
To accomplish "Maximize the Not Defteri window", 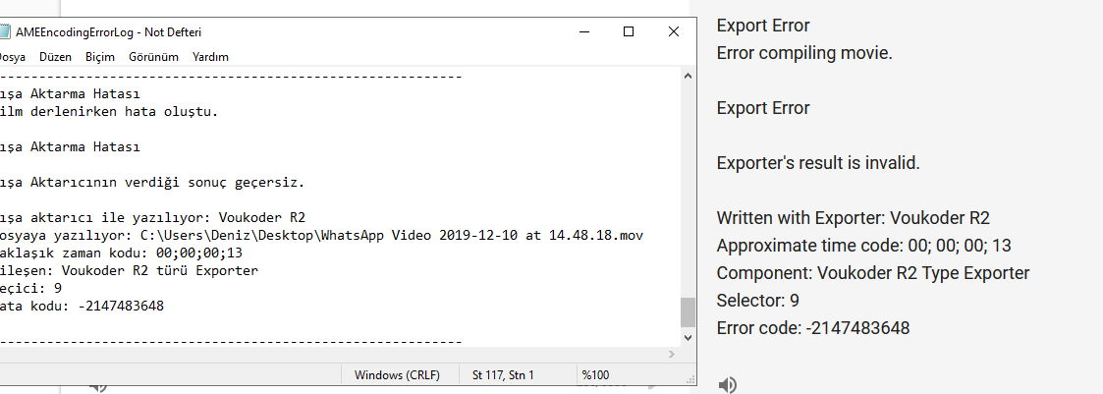I will (x=629, y=31).
